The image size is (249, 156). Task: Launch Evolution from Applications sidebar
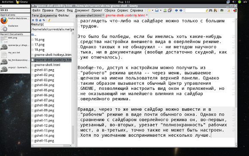click(15, 28)
